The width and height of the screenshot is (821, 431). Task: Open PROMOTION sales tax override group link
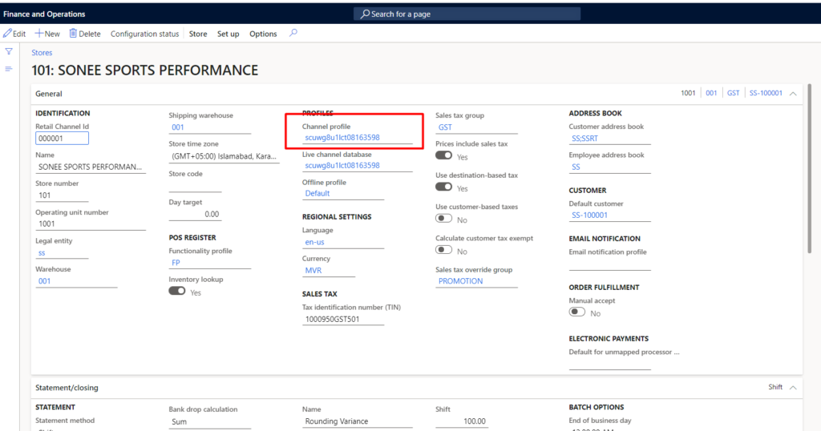(461, 281)
